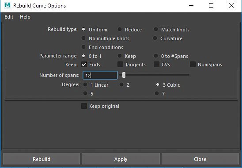The width and height of the screenshot is (242, 168).
Task: Select the Reduce rebuild type
Action: point(120,29)
